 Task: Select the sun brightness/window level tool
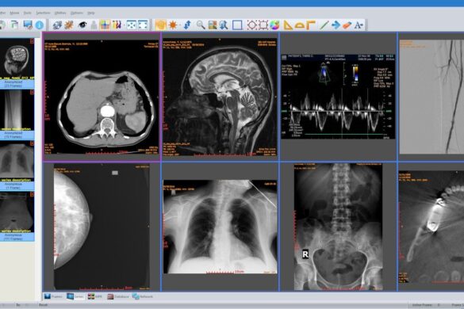coord(173,25)
